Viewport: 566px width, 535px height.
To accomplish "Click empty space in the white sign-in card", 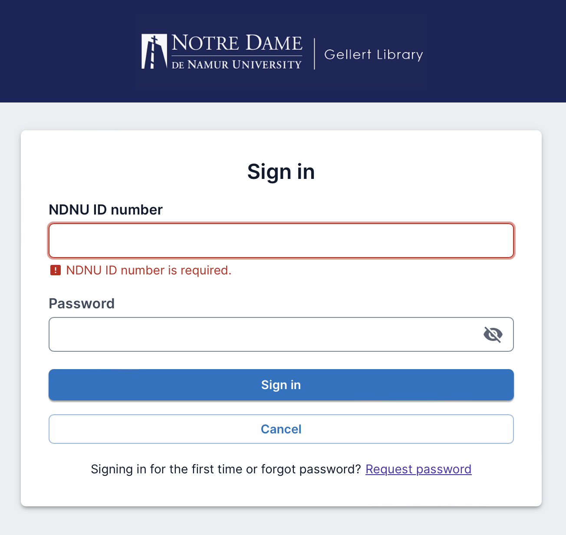I will [434, 174].
